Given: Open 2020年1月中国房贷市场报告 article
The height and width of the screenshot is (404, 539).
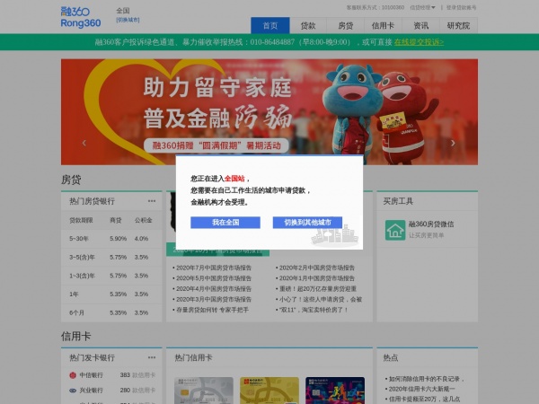Looking at the screenshot, I should [x=316, y=278].
